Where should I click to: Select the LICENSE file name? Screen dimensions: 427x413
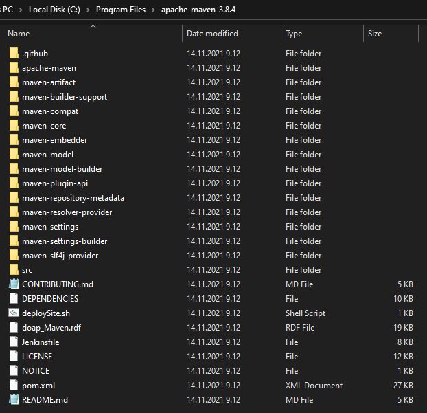(x=37, y=356)
